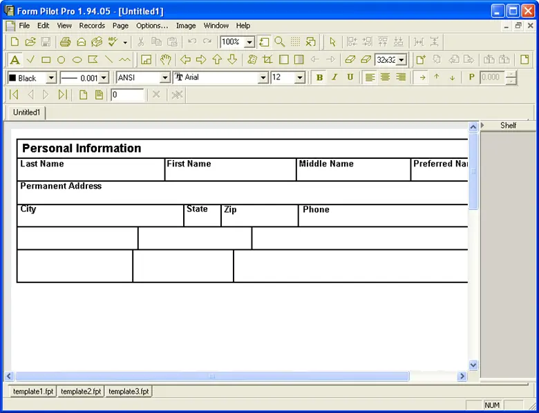
Task: Open a file with the folder icon
Action: click(30, 42)
